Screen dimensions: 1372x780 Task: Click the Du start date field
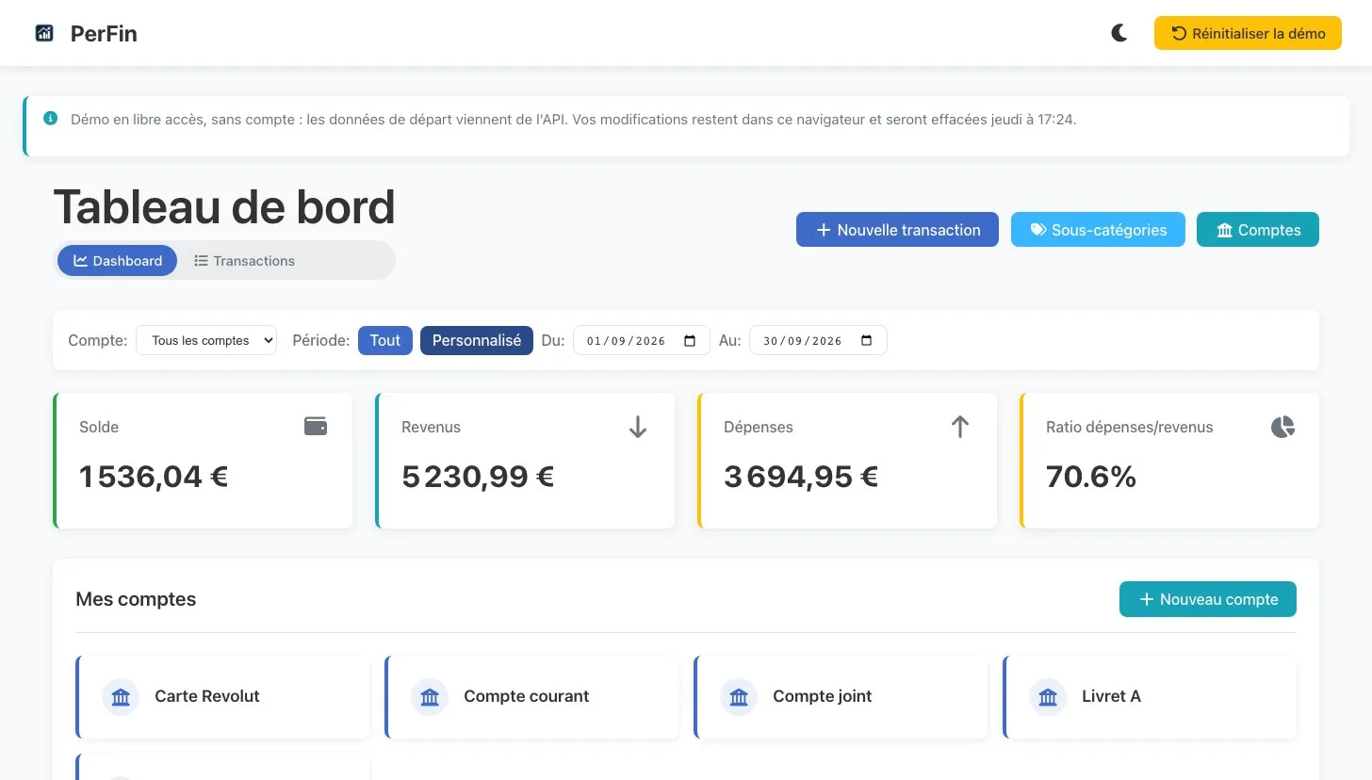641,340
